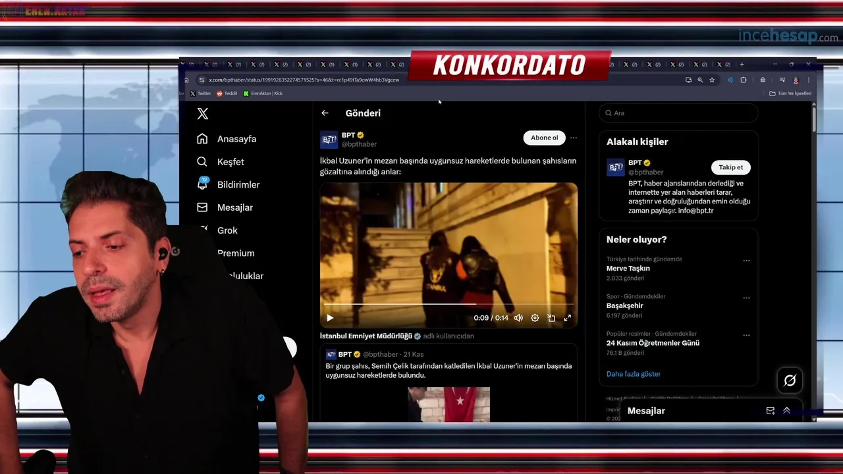Go back using the arrow beside Gönderi
Image resolution: width=843 pixels, height=474 pixels.
[x=325, y=113]
